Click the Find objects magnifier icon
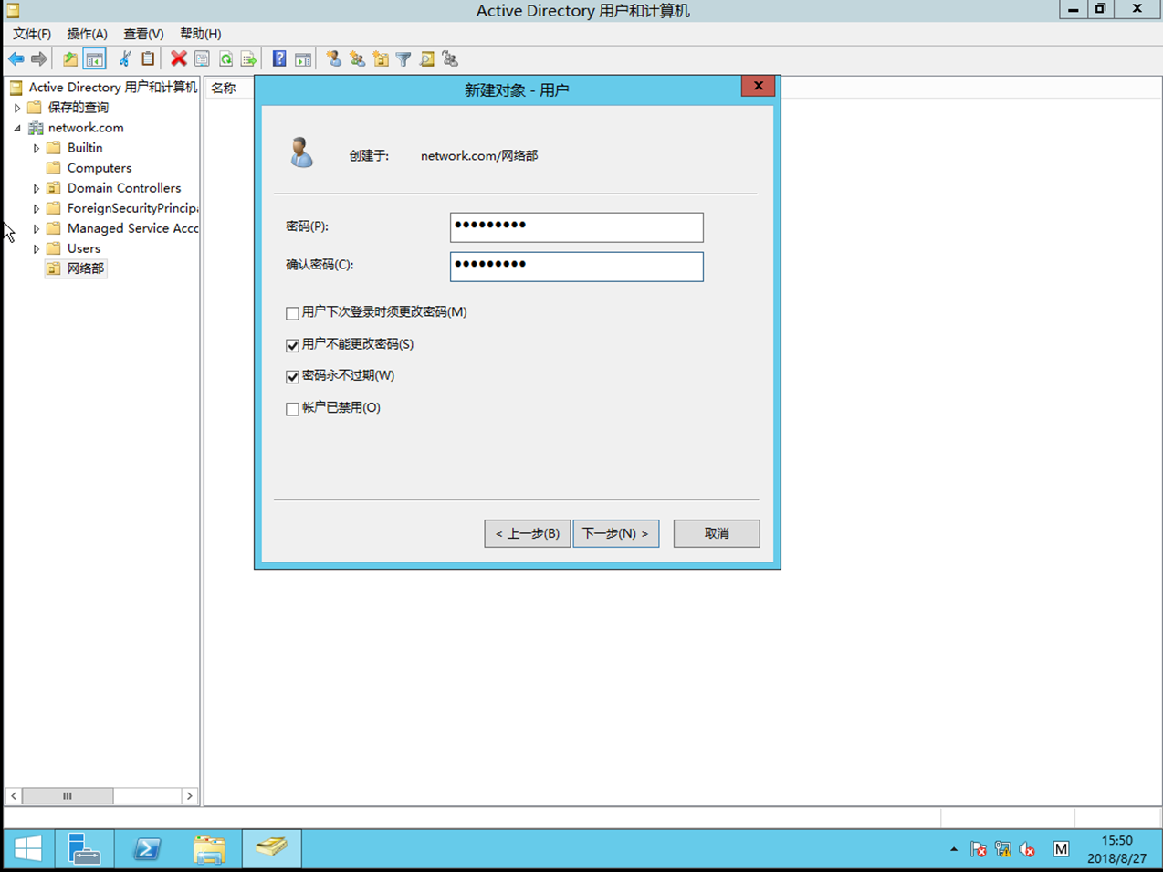This screenshot has height=872, width=1163. 427,59
